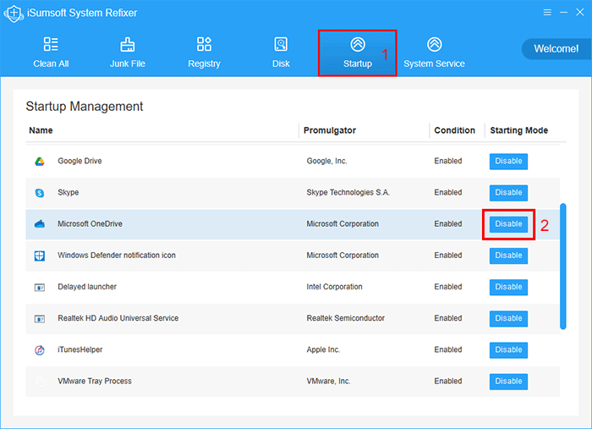Click the Clean All list icon
This screenshot has width=592, height=429.
click(51, 44)
